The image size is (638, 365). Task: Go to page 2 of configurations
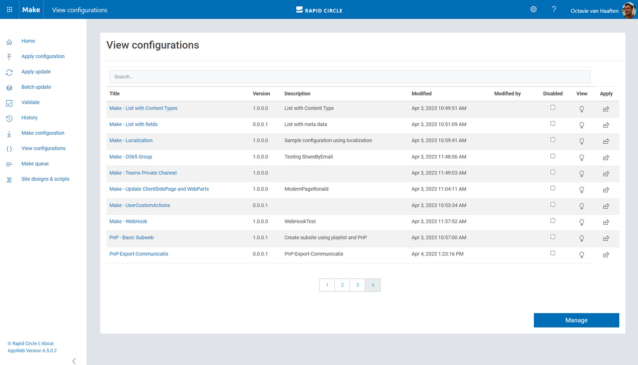342,285
